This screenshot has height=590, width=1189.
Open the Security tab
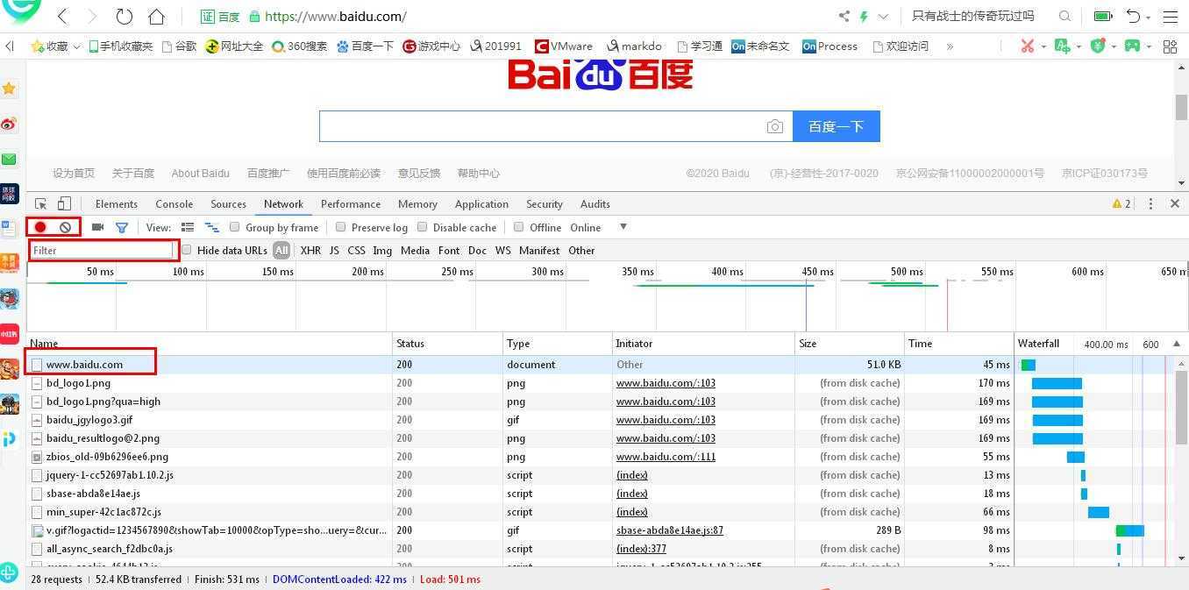click(545, 203)
